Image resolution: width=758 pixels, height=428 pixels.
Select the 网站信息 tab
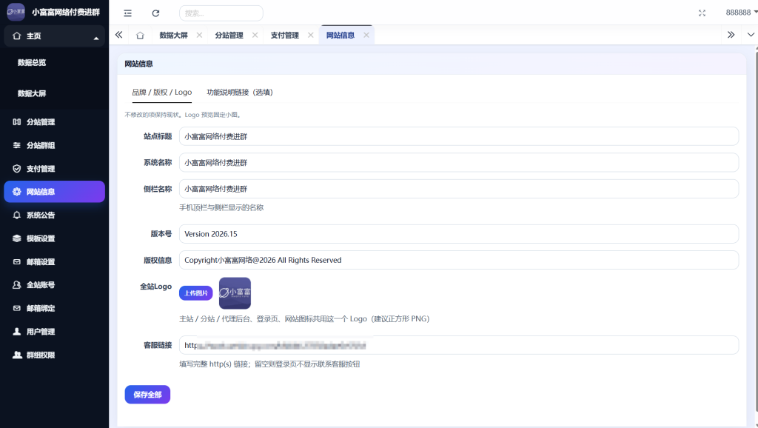pos(341,36)
